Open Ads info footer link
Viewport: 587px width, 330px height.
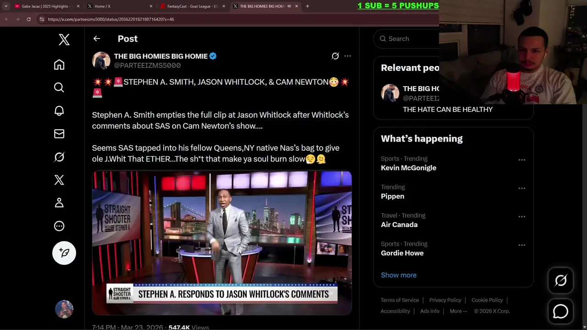tap(430, 311)
